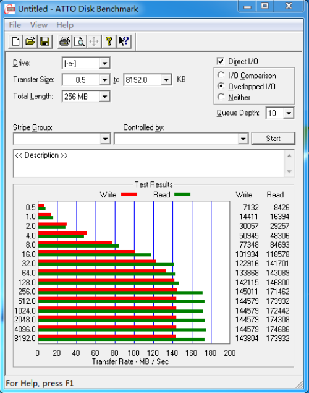
Task: Open the Drive dropdown showing [-e-]
Action: (x=104, y=63)
